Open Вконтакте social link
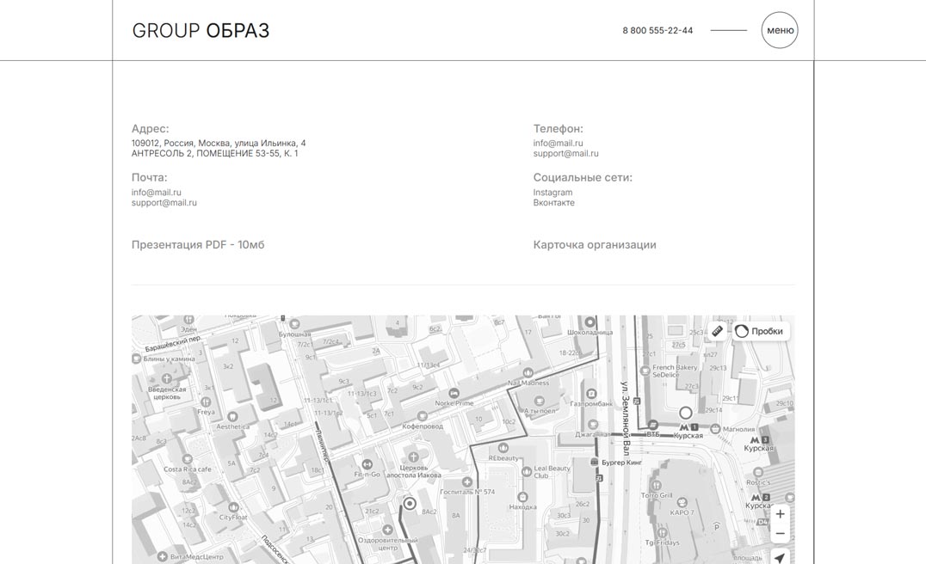Image resolution: width=926 pixels, height=564 pixels. pos(553,203)
